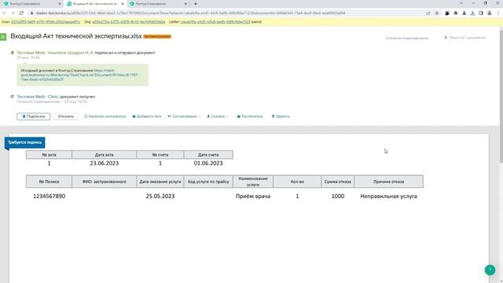The width and height of the screenshot is (503, 283).
Task: Click the Сумма отказа header
Action: pos(338,182)
